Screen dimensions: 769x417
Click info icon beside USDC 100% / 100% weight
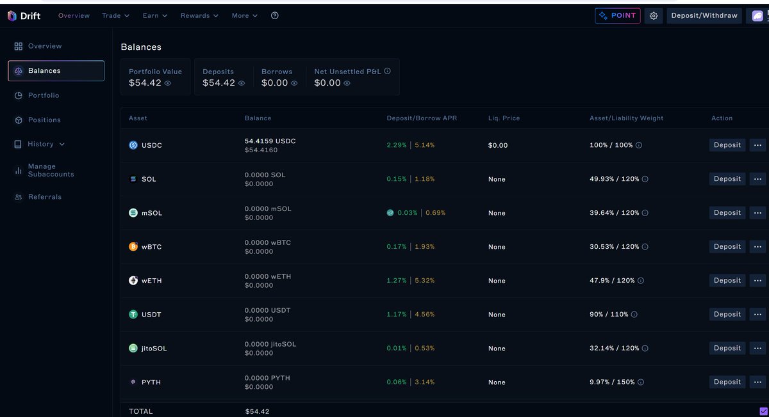[x=639, y=145]
